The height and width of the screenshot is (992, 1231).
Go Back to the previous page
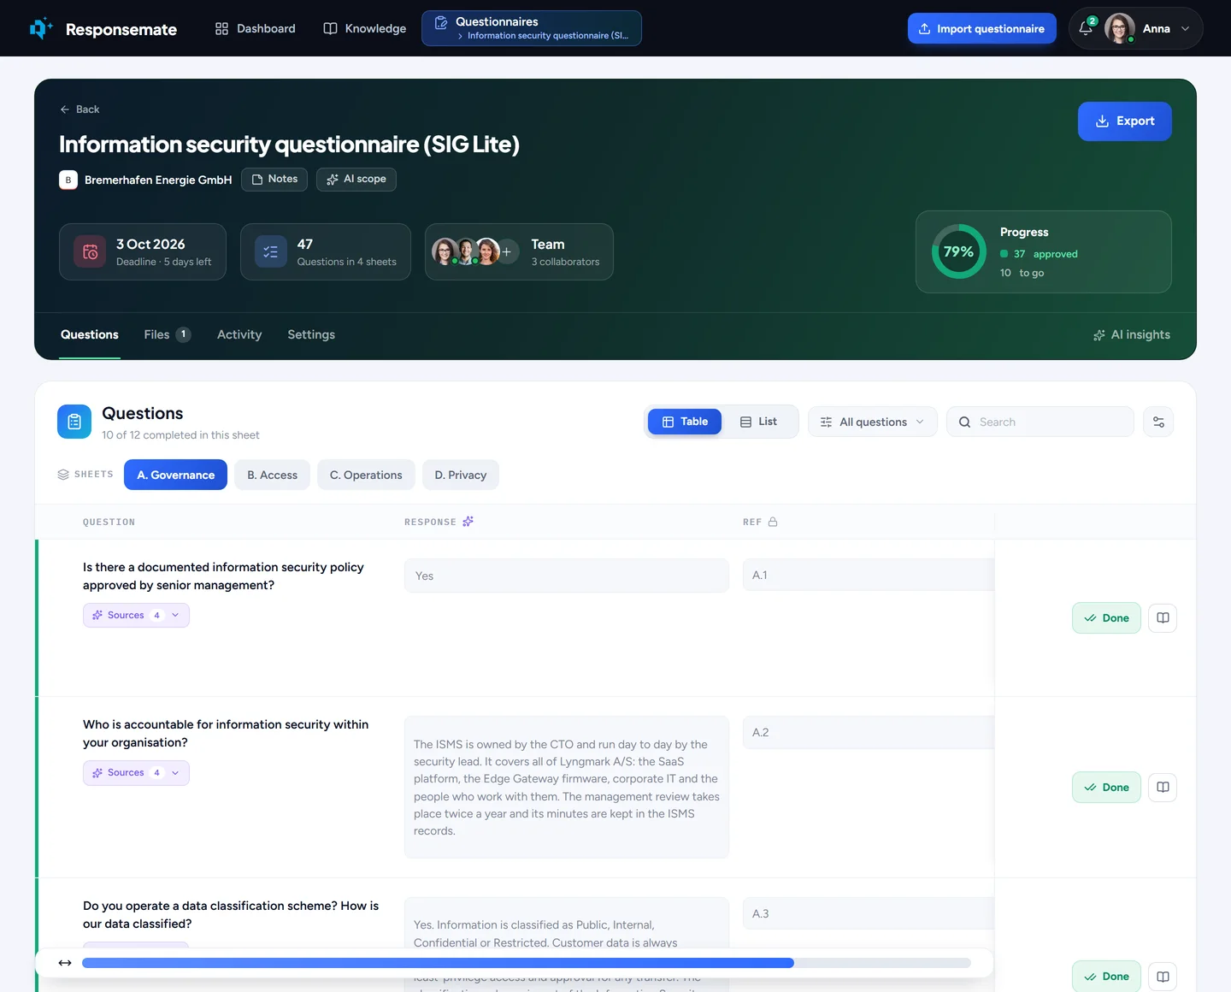click(x=80, y=109)
